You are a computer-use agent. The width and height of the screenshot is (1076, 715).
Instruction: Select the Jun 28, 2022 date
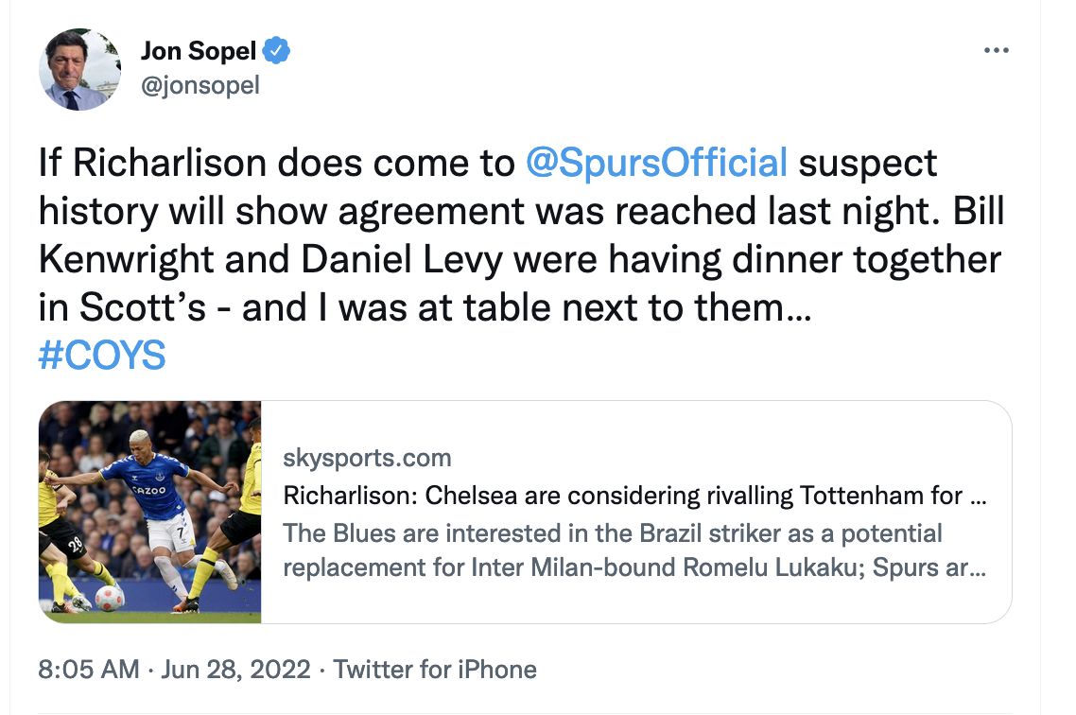(x=235, y=669)
